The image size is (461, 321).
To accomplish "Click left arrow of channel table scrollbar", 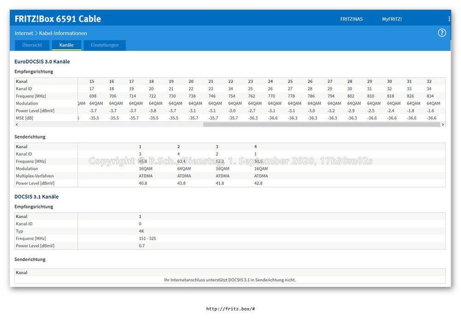I will (x=17, y=125).
